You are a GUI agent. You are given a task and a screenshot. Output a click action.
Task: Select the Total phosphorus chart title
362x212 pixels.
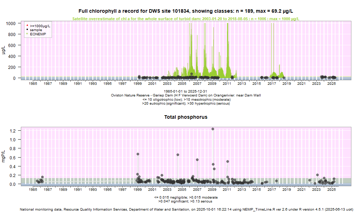coord(186,117)
